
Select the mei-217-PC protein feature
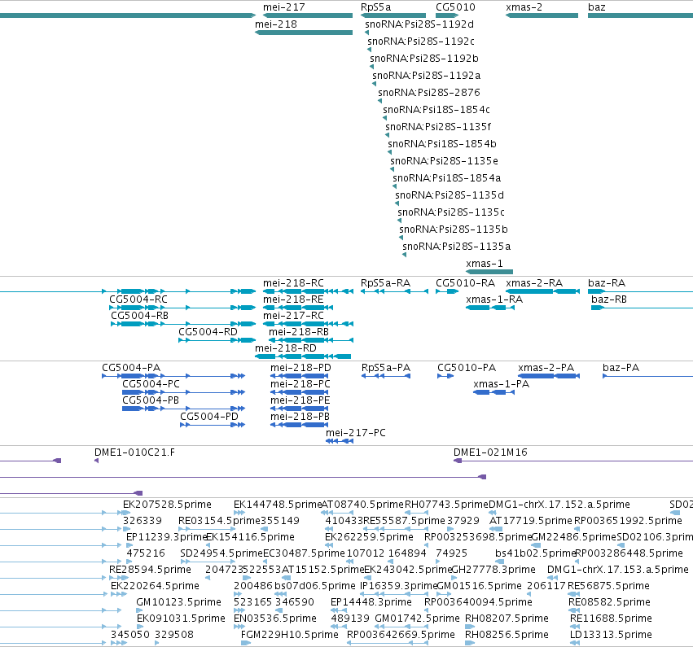340,441
